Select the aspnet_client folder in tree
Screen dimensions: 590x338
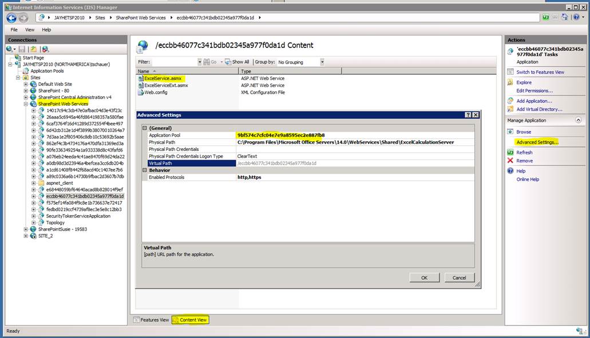click(60, 183)
